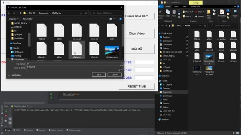Viewport: 241px width, 135px height.
Task: Expand Explorer address bar history dropdown
Action: coord(200,25)
